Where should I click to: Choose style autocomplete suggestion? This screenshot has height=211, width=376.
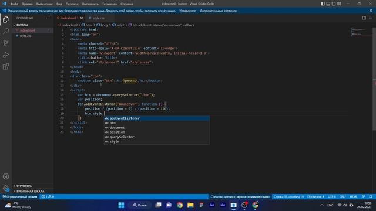pos(157,142)
